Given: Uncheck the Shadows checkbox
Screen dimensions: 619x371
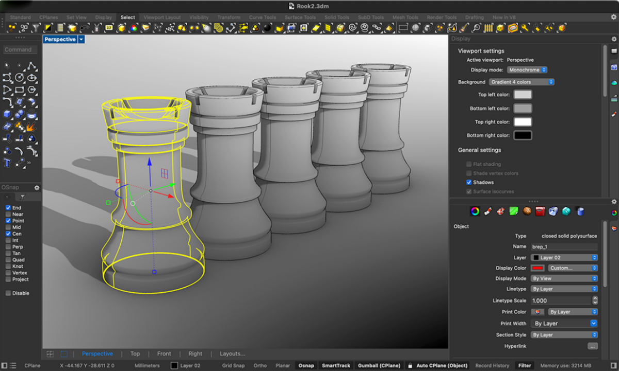Looking at the screenshot, I should coord(469,182).
